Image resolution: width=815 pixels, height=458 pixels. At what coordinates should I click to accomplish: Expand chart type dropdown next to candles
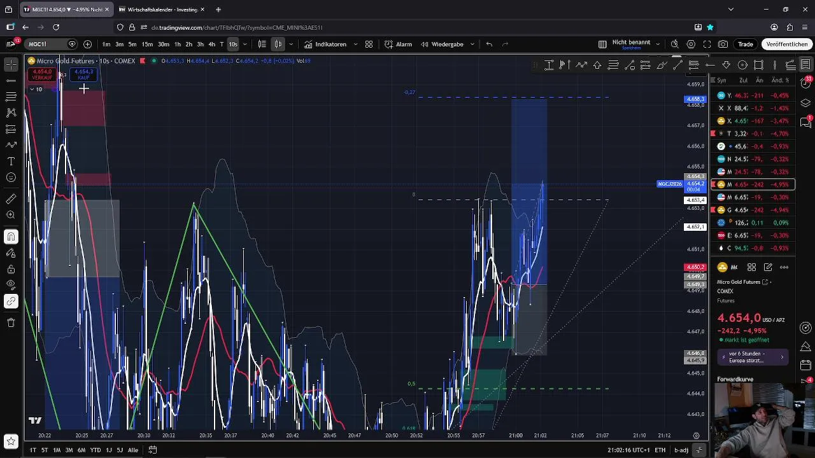pos(291,44)
